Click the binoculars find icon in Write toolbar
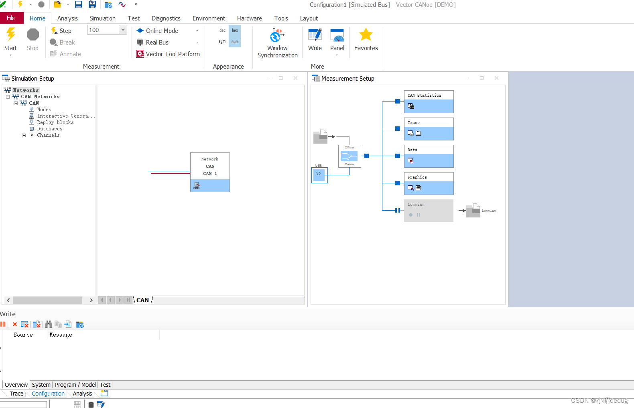This screenshot has width=634, height=408. 49,324
